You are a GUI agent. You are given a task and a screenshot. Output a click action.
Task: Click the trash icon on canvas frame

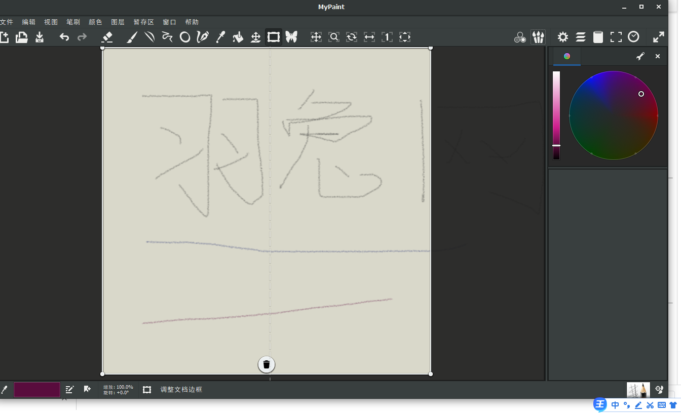267,364
